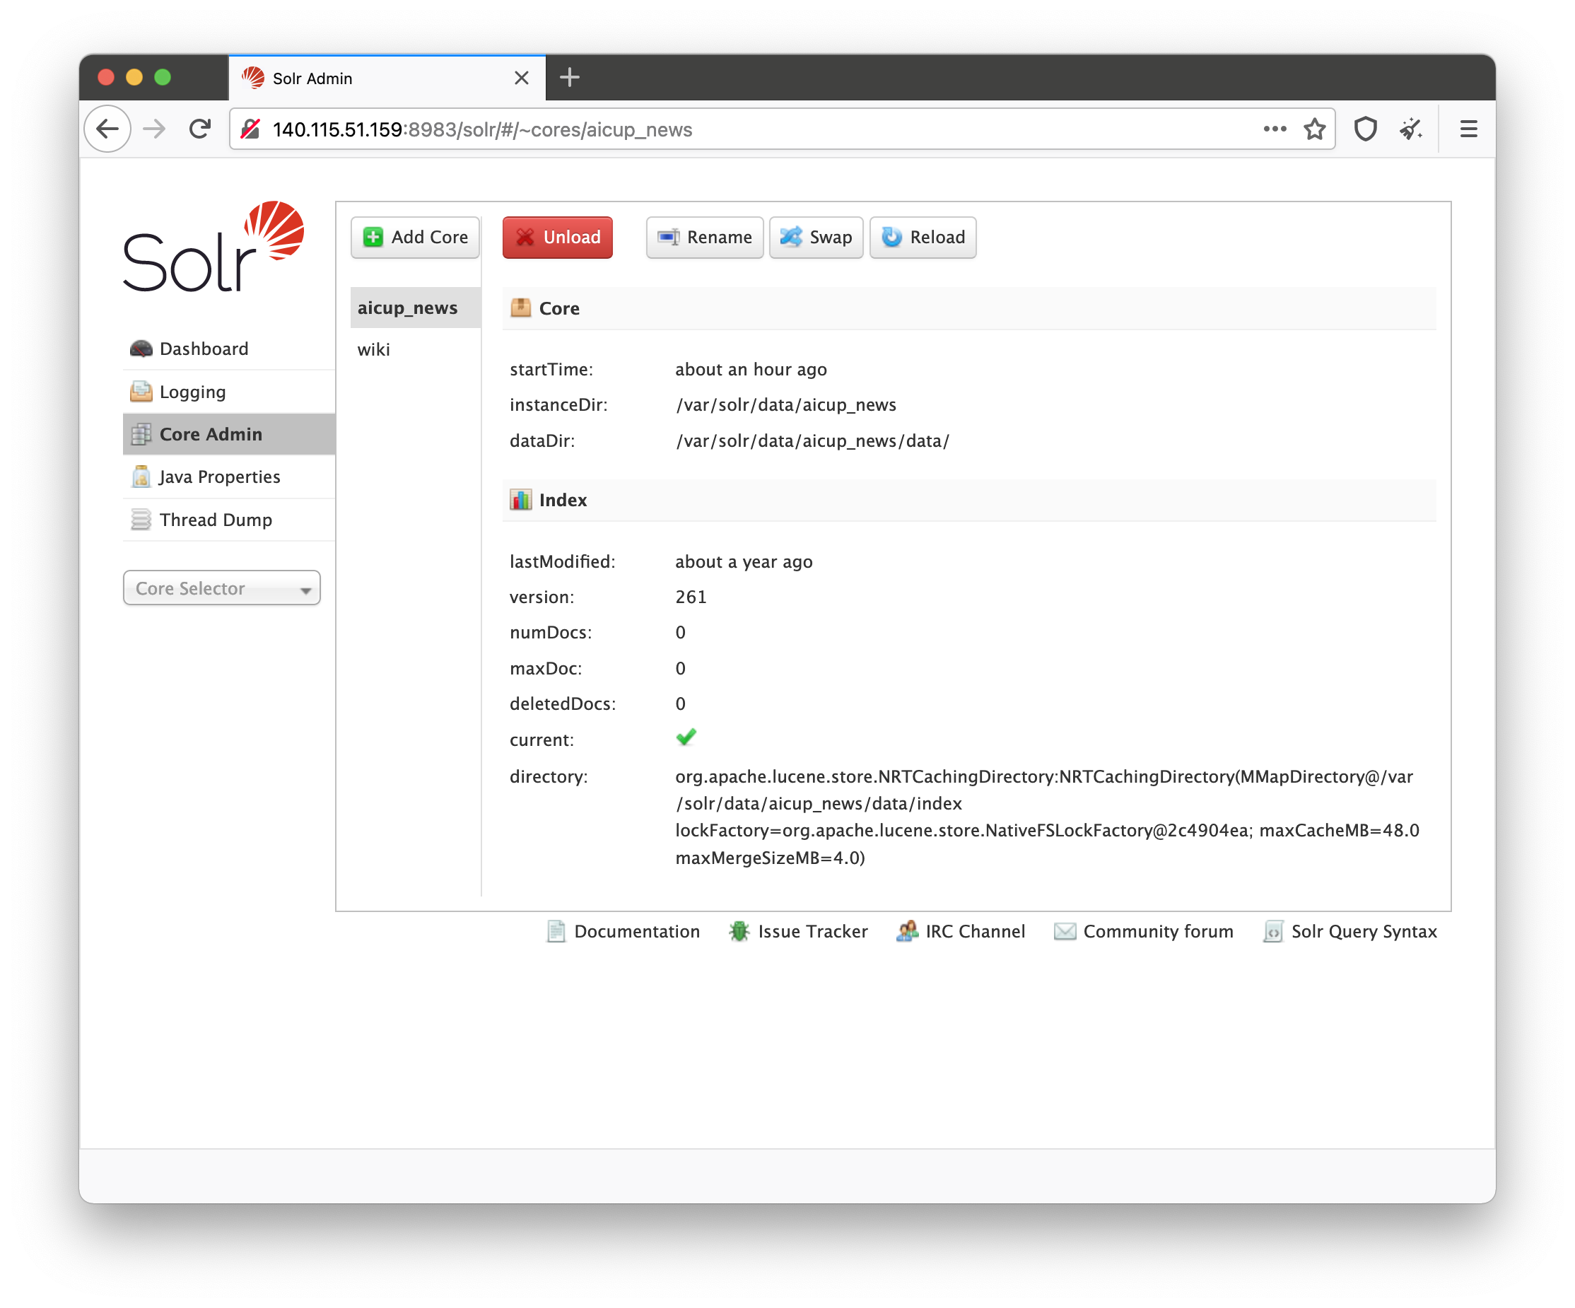
Task: Open the shield tracking protection icon
Action: coord(1366,129)
